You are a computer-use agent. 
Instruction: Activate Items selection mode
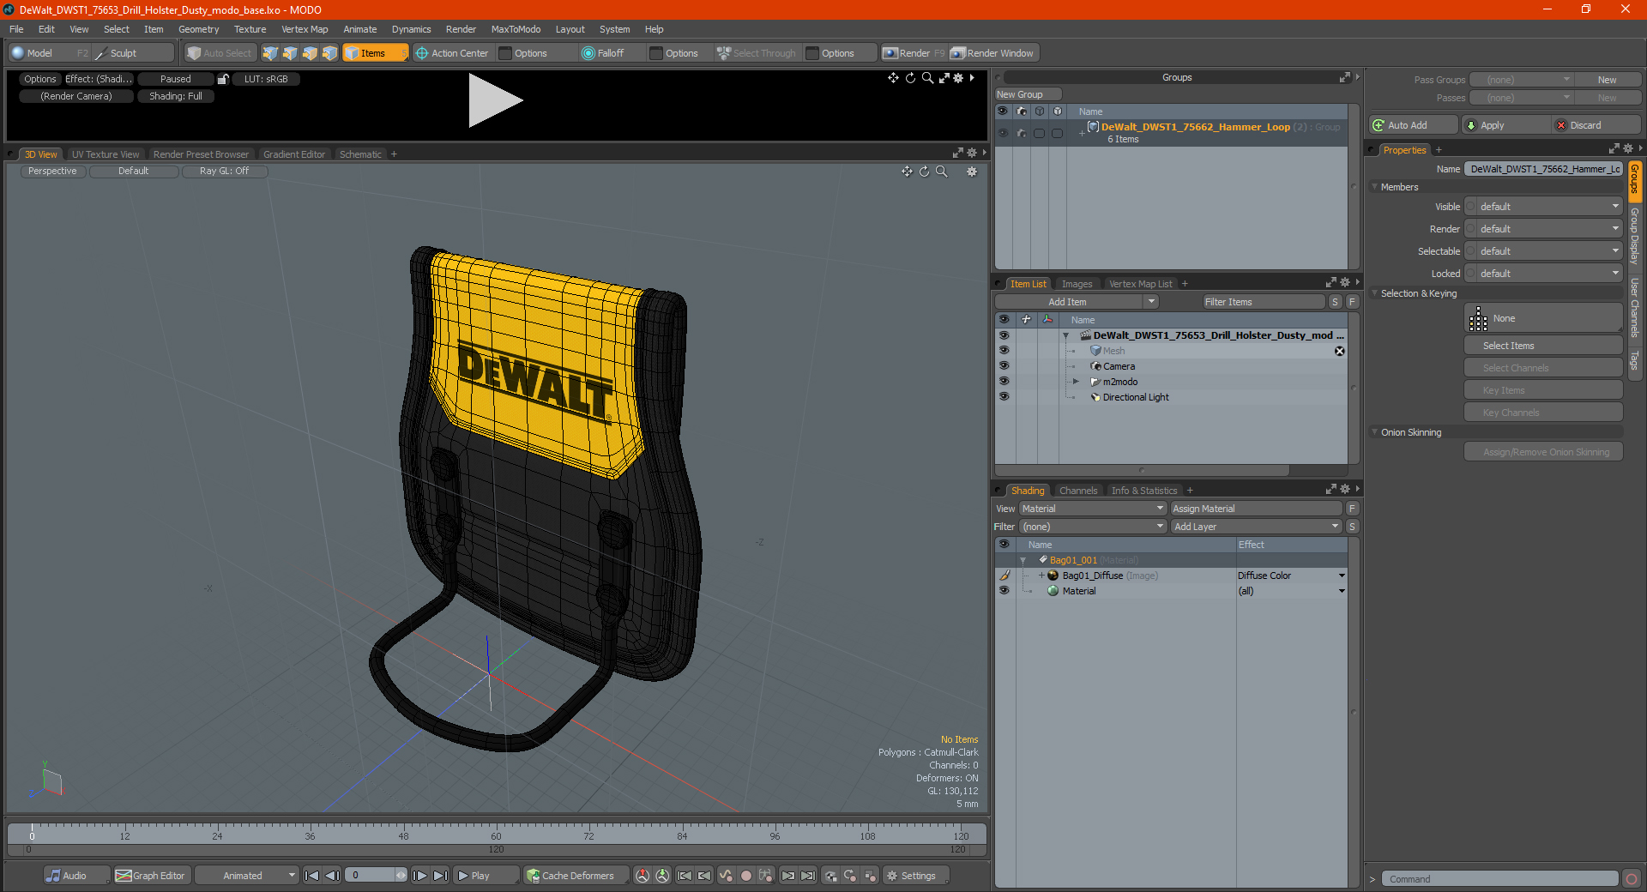[x=375, y=53]
